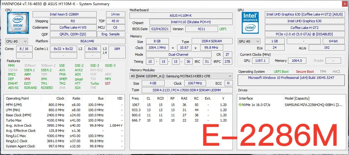Click the green UEFI label beside BIOS version
This screenshot has width=349, height=155.
tap(223, 29)
